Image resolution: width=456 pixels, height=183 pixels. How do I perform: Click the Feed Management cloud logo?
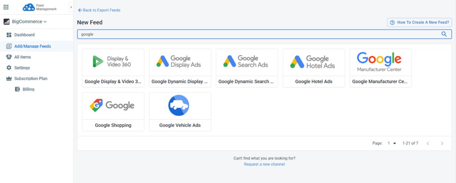(28, 7)
